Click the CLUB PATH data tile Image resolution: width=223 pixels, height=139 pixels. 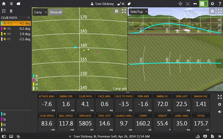(x=85, y=103)
